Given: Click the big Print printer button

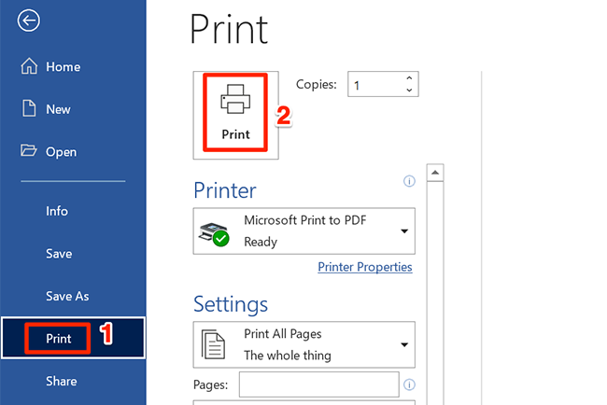Looking at the screenshot, I should (235, 113).
